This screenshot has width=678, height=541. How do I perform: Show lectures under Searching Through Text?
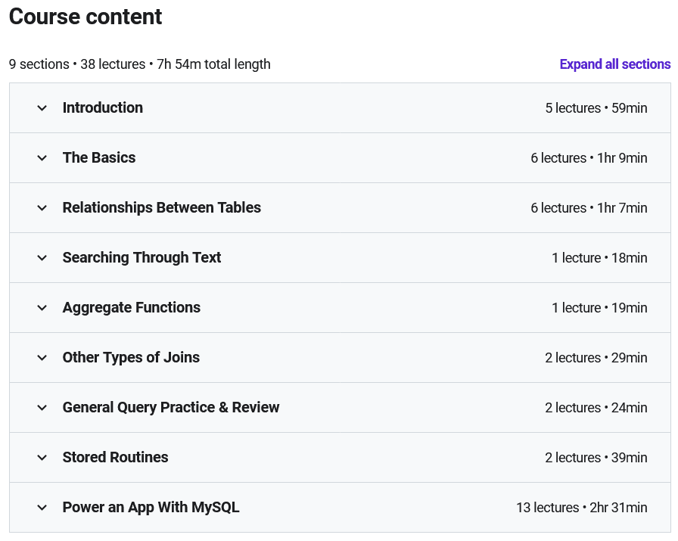click(142, 258)
